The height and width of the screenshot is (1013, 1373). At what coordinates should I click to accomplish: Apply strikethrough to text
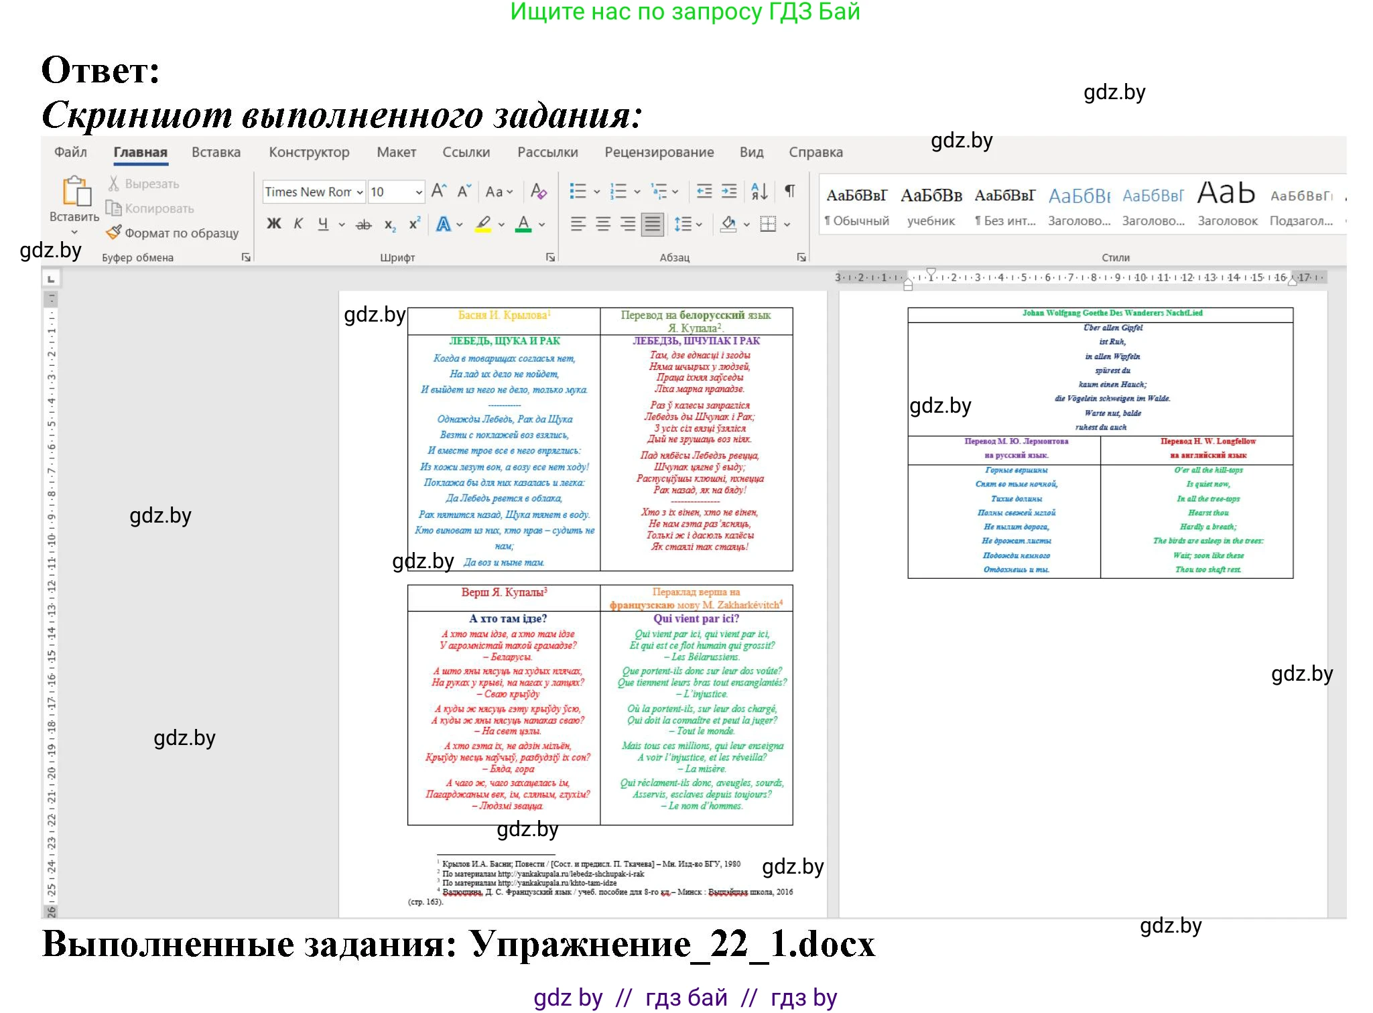(x=363, y=223)
